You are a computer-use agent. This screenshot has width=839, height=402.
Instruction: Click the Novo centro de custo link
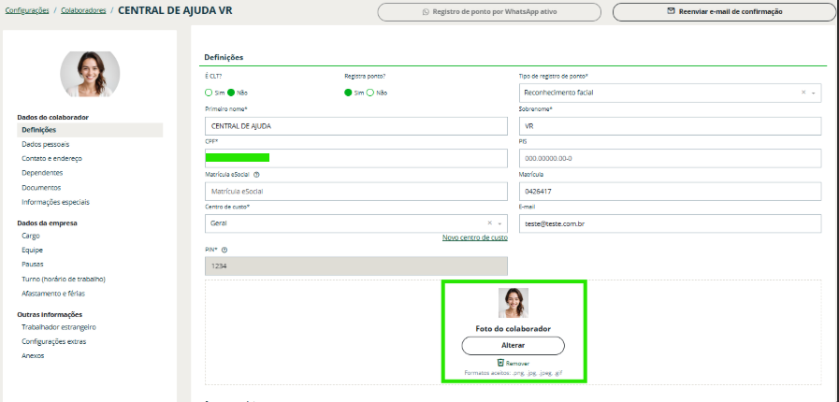pos(474,237)
